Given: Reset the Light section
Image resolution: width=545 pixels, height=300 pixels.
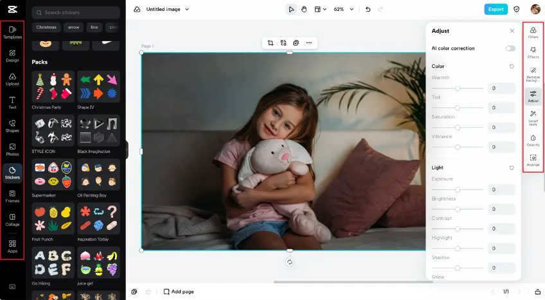Looking at the screenshot, I should [512, 168].
